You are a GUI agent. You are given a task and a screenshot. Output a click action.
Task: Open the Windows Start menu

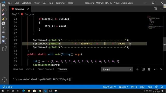coord(2,91)
